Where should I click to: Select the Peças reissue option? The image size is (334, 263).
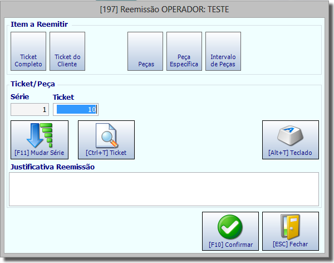145,51
